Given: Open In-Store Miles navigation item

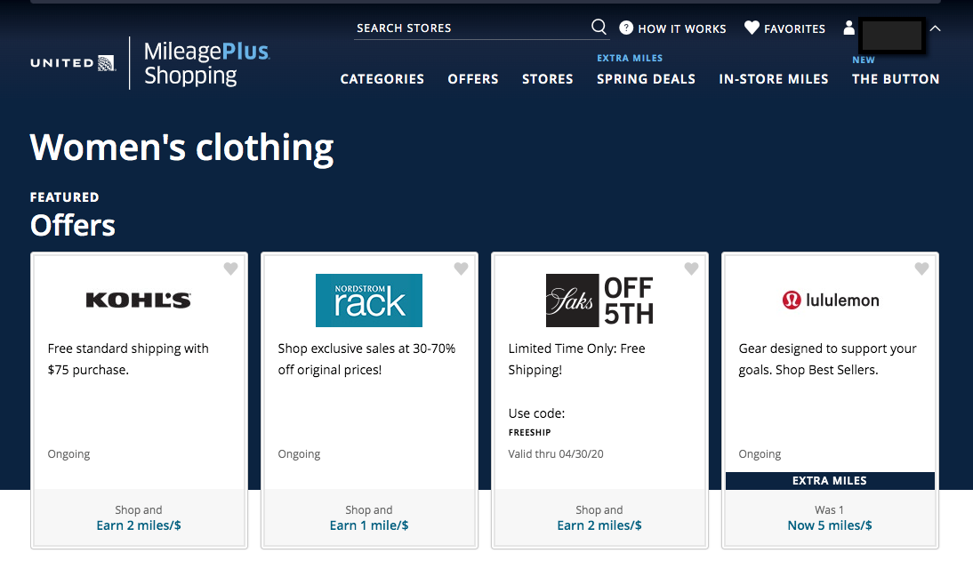Looking at the screenshot, I should [x=773, y=79].
